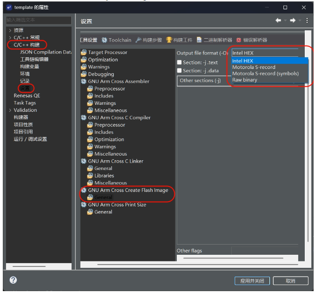Click the Optimization icon under C Compiler
This screenshot has height=293, width=315.
click(x=90, y=139)
